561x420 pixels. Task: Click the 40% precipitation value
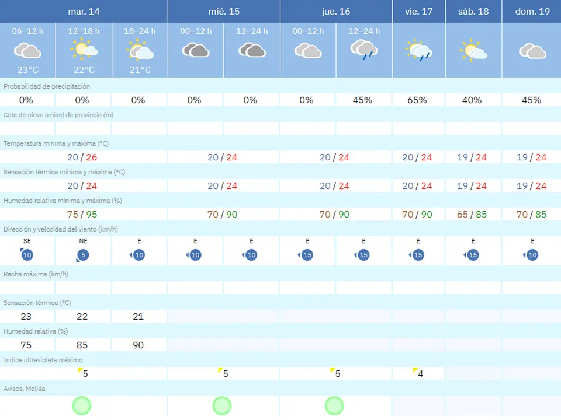(x=472, y=100)
